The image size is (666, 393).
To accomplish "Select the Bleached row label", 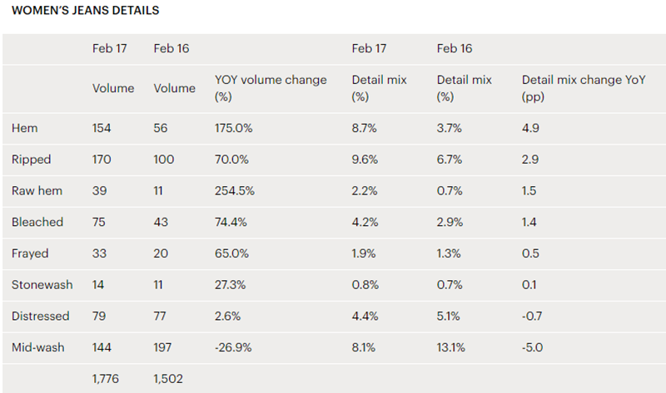I will [37, 222].
